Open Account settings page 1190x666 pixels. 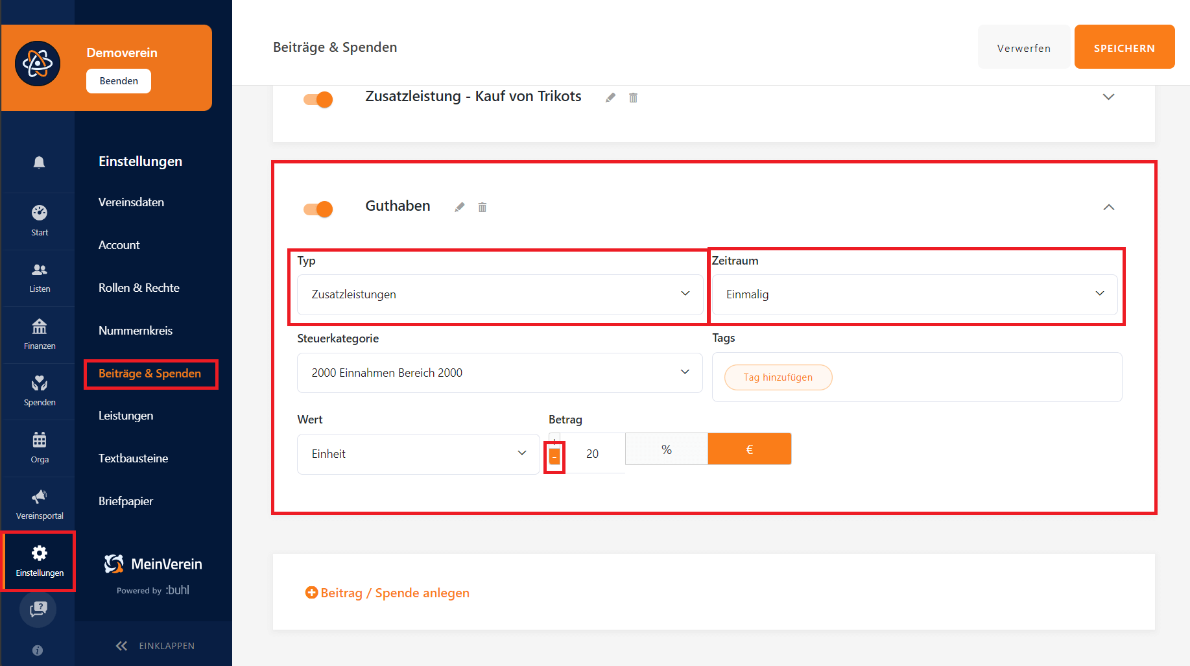(x=119, y=245)
